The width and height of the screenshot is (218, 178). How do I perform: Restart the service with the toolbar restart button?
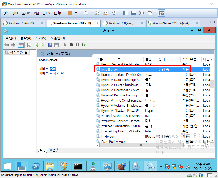click(84, 45)
